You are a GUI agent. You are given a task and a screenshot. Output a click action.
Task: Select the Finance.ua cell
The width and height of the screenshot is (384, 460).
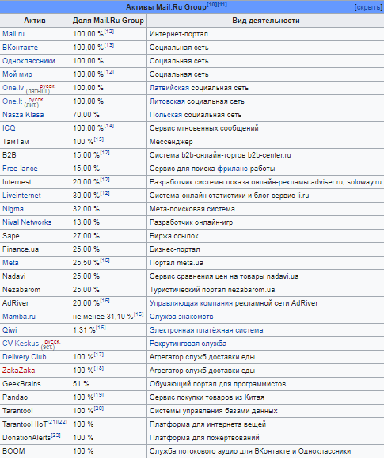(35, 249)
